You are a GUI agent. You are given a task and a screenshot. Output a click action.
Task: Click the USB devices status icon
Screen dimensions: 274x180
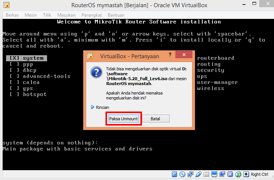(x=198, y=174)
